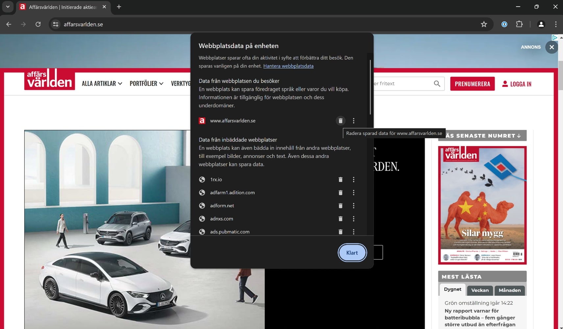Open a new browser tab
This screenshot has height=329, width=563.
click(119, 7)
